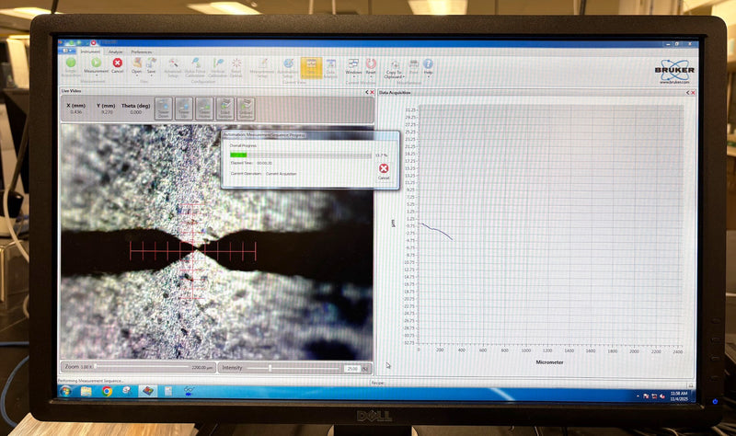Image resolution: width=736 pixels, height=436 pixels.
Task: Close the Live Video panel
Action: point(373,93)
